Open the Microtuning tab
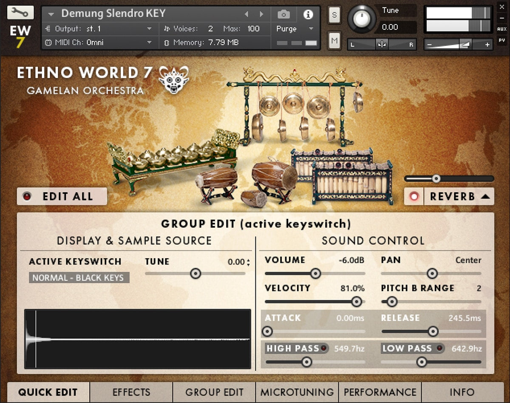 click(x=297, y=392)
